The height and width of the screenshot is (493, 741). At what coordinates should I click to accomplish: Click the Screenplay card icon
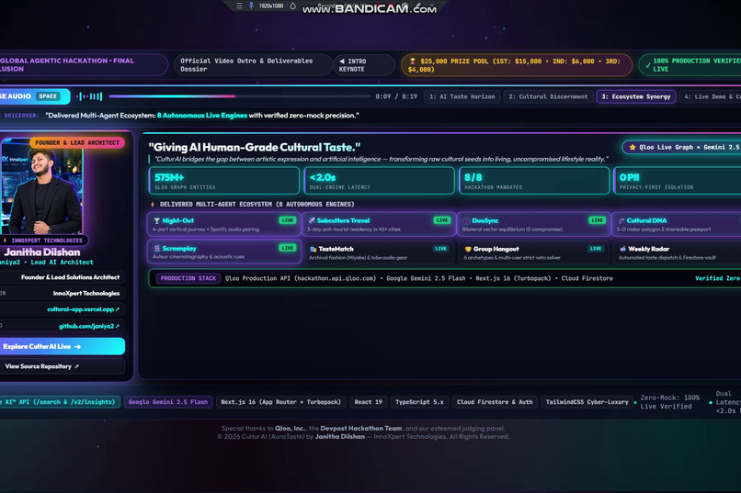[x=157, y=248]
